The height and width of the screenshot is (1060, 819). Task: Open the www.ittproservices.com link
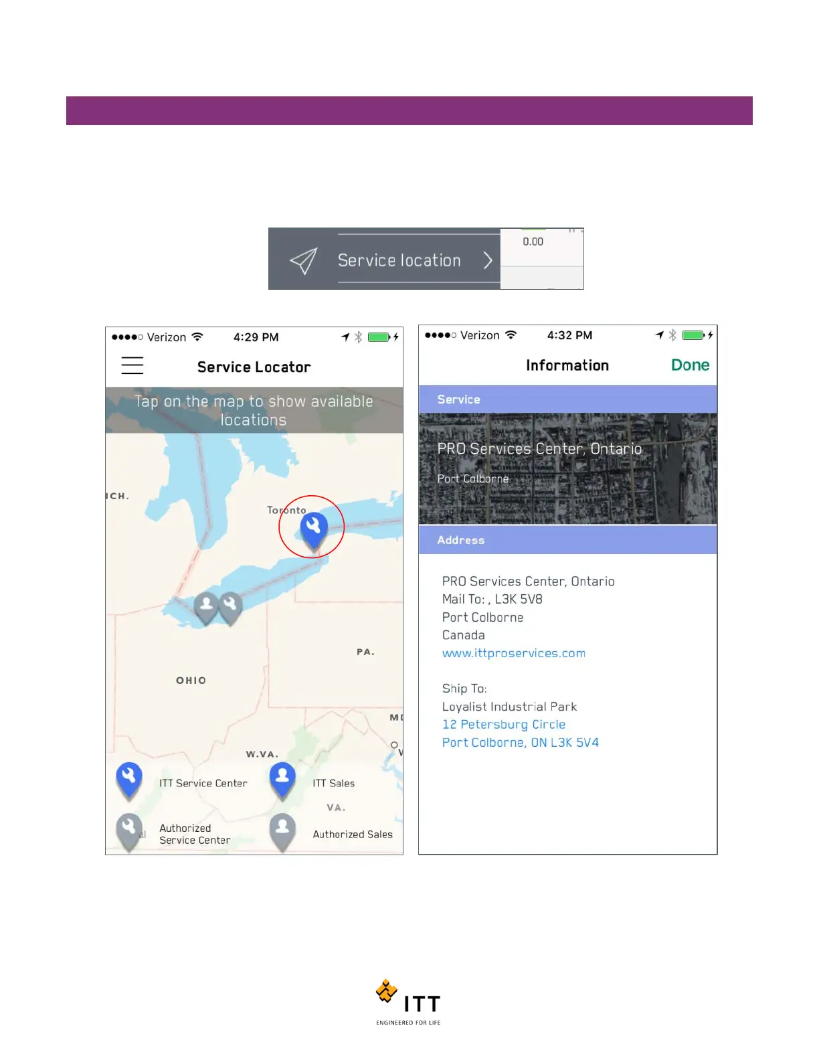[513, 653]
